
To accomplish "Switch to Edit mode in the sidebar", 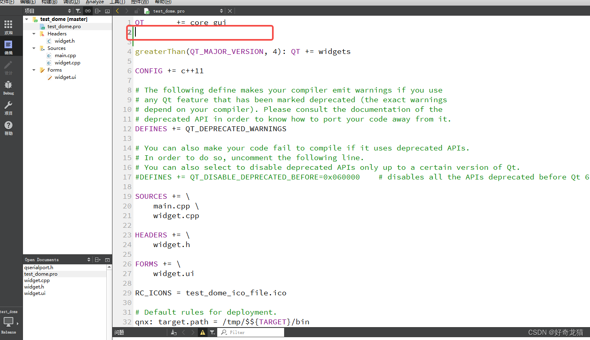I will click(8, 47).
